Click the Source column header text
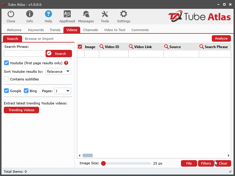Screen dimensions: 235x176 (x=175, y=47)
